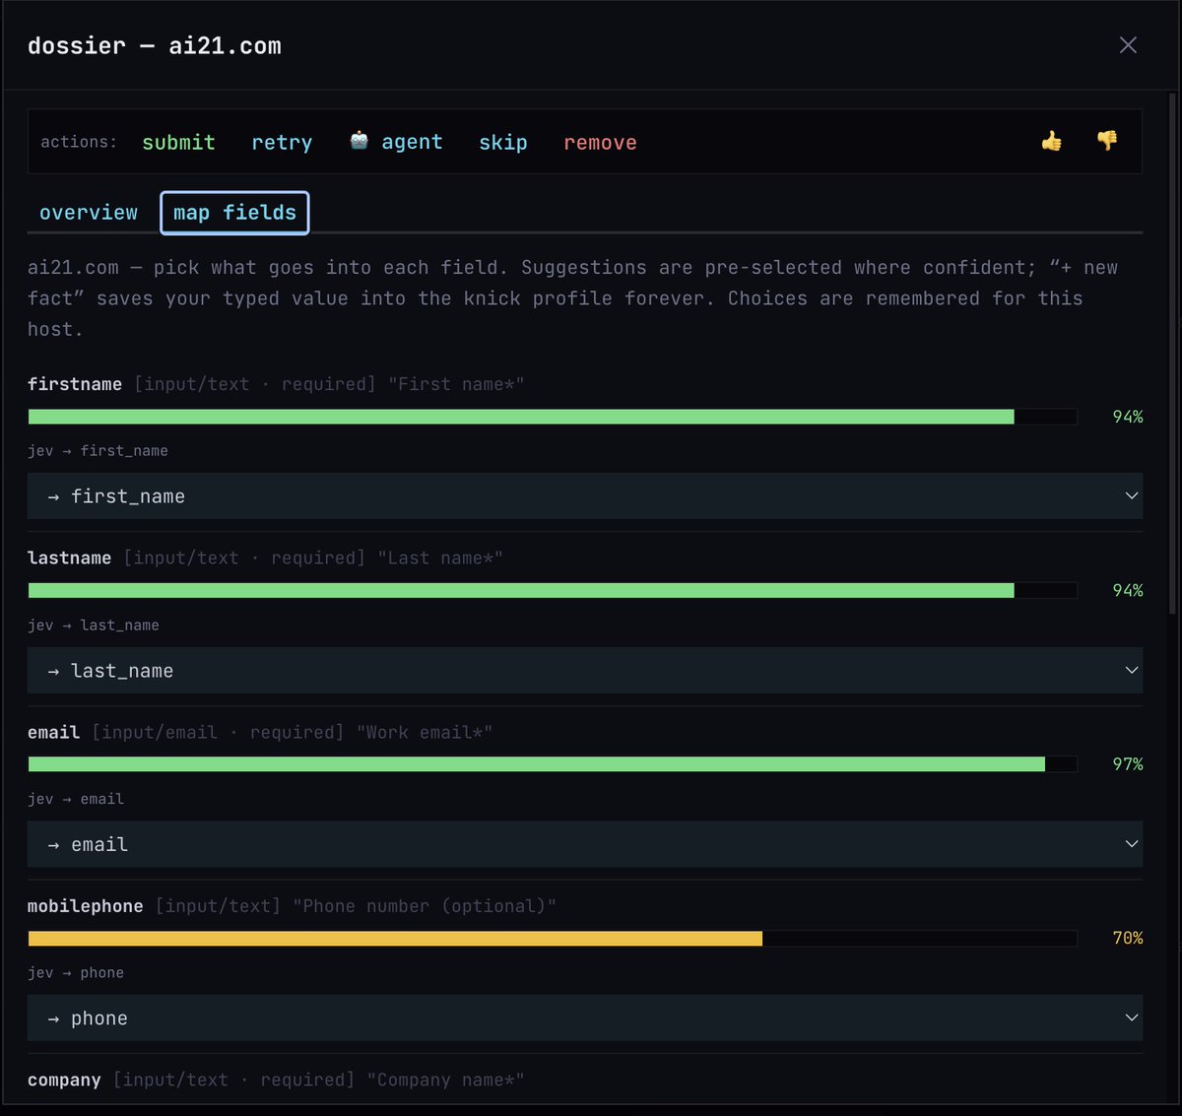Open the first_name mapping dropdown
The width and height of the screenshot is (1182, 1116).
[585, 496]
